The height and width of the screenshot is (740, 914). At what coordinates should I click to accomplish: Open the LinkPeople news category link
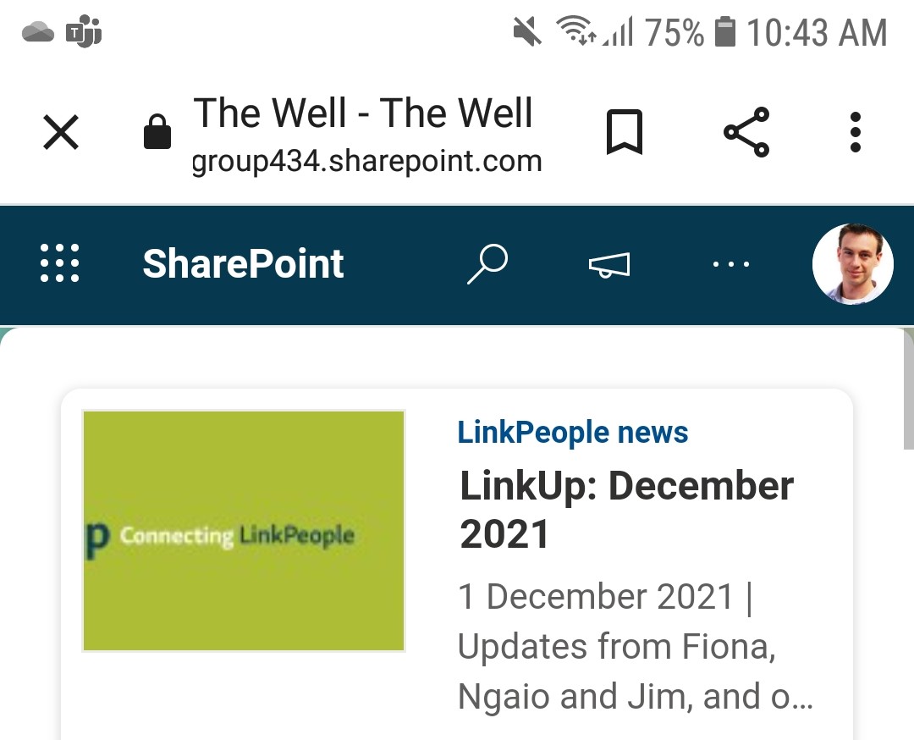pyautogui.click(x=572, y=432)
